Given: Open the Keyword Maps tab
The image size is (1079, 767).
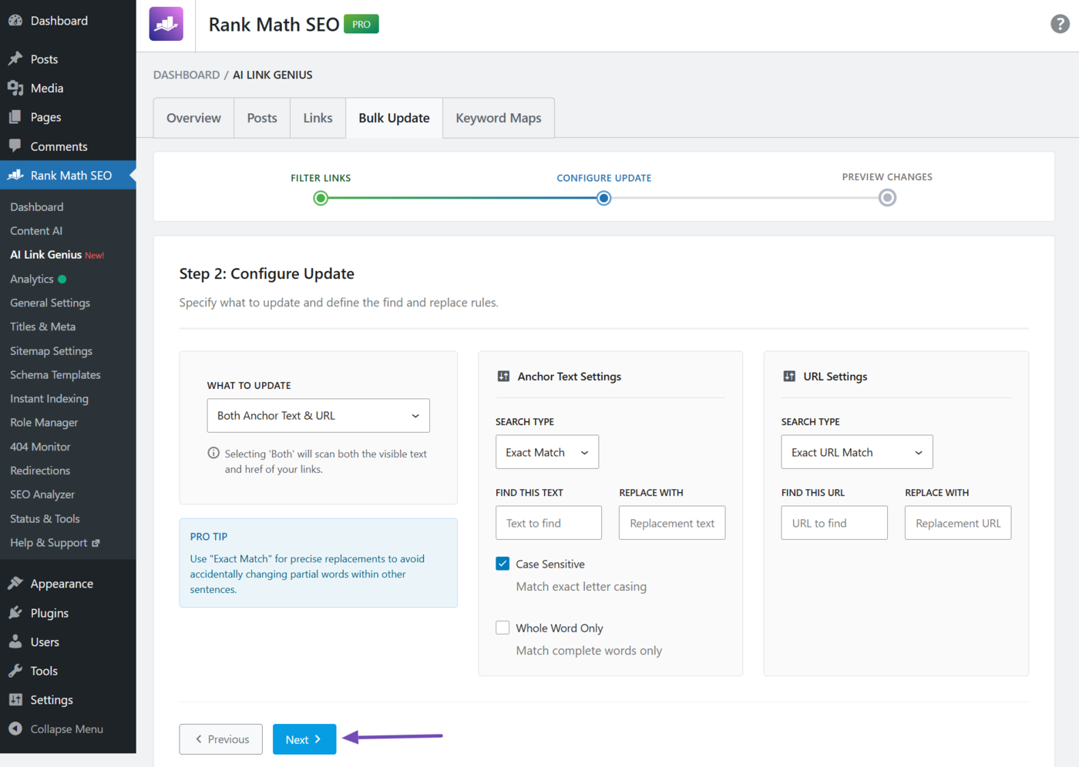Looking at the screenshot, I should pyautogui.click(x=499, y=118).
